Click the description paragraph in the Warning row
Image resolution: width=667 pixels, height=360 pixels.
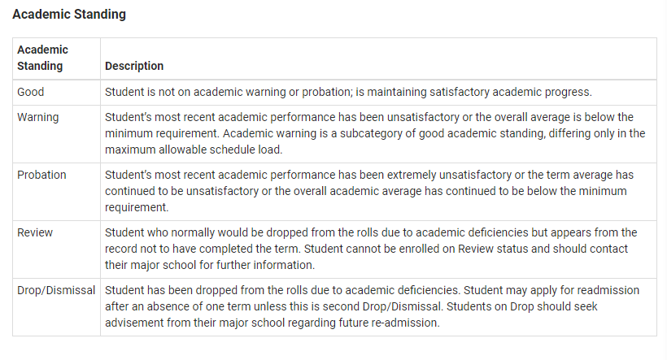pos(374,133)
